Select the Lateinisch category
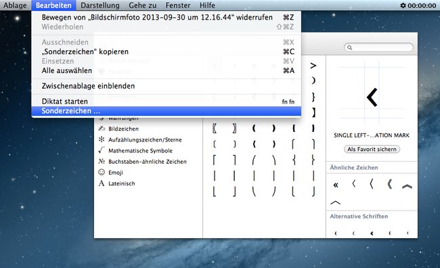 click(121, 183)
